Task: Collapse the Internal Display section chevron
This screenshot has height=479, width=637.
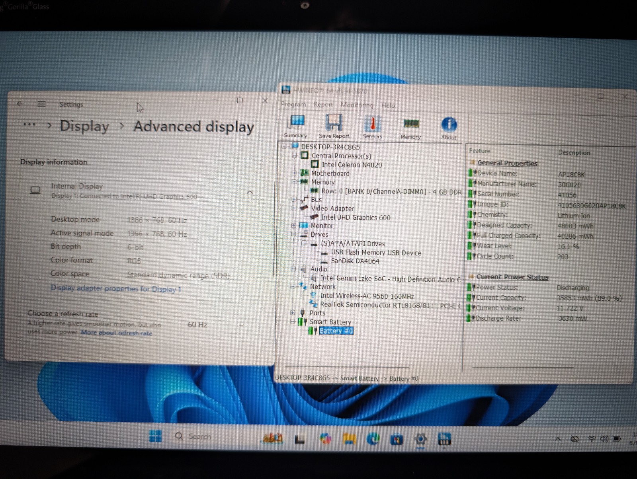Action: pos(250,192)
